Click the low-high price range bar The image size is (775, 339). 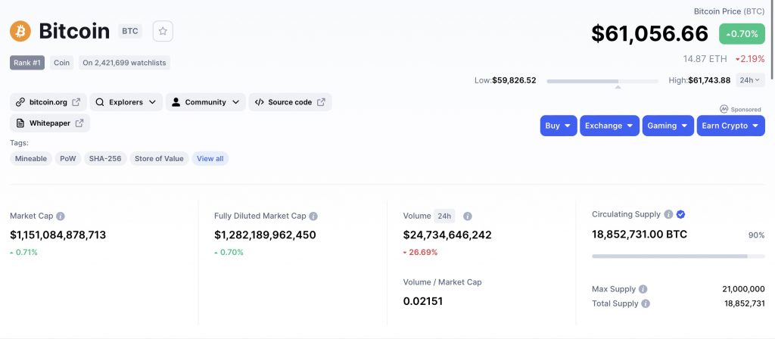602,81
